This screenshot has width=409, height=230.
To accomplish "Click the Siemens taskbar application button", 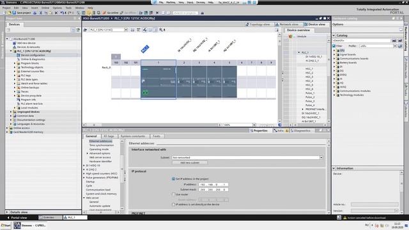I will (x=30, y=226).
